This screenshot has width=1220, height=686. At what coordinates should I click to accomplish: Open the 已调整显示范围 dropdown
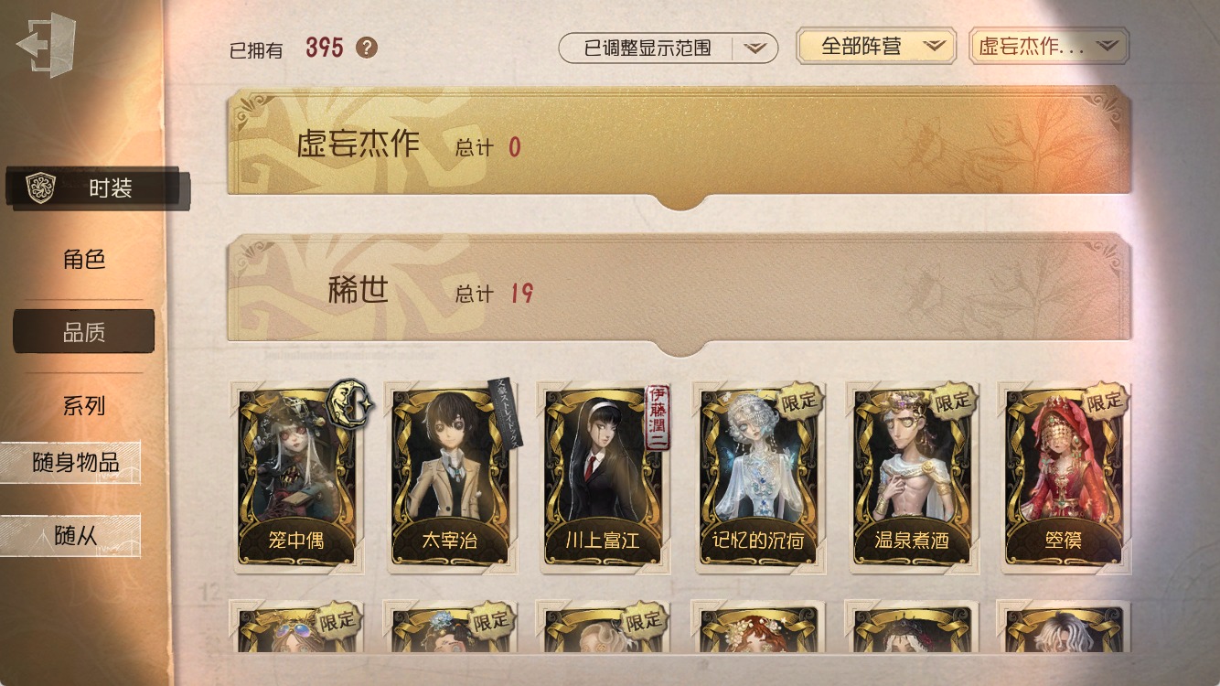tap(669, 48)
